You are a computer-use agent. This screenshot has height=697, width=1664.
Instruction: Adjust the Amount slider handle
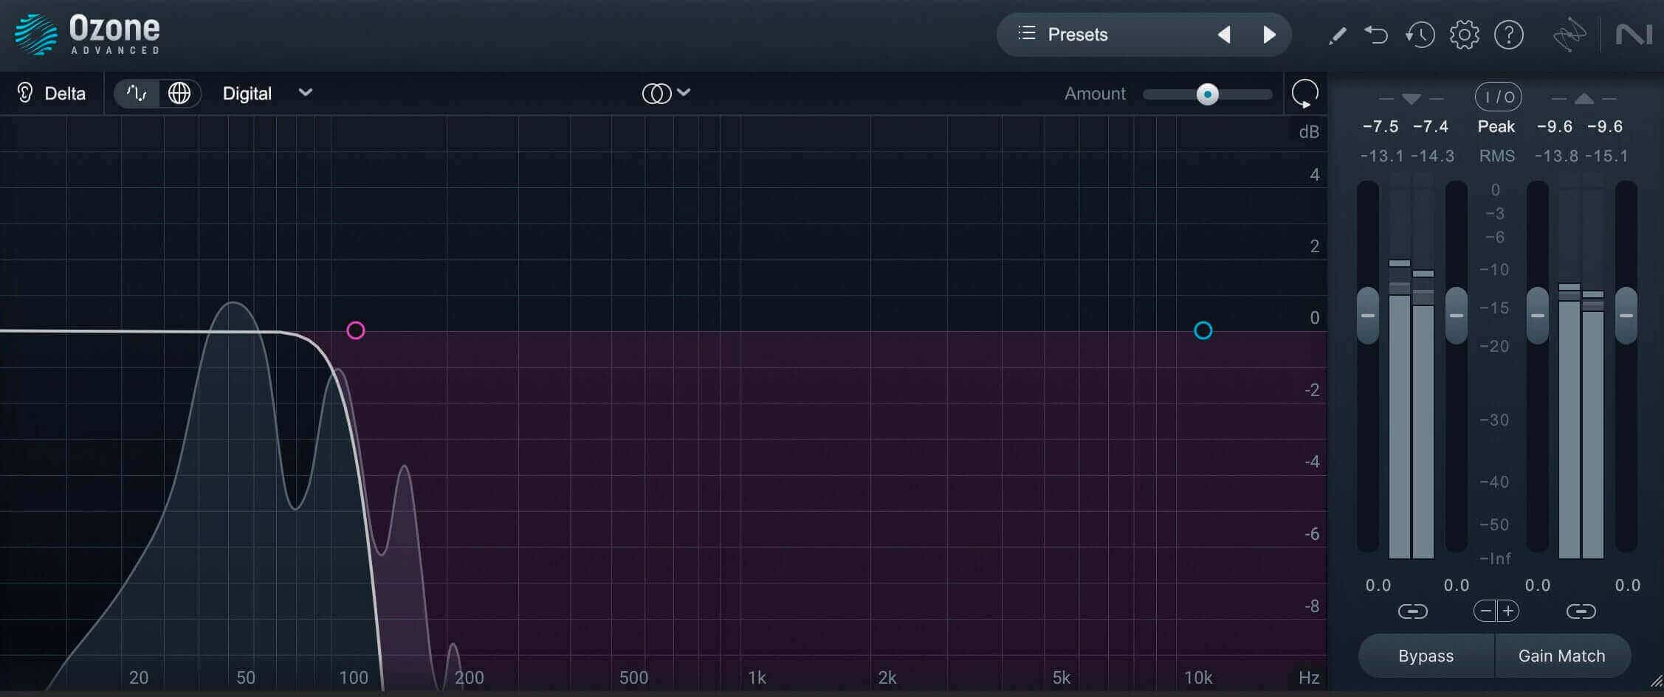pyautogui.click(x=1208, y=94)
